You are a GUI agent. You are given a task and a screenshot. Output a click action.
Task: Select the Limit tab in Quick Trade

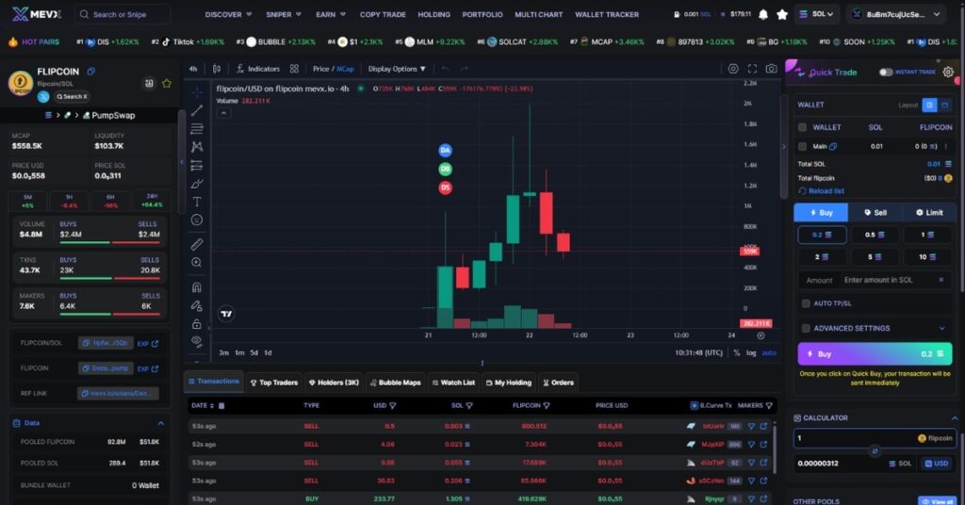coord(929,212)
